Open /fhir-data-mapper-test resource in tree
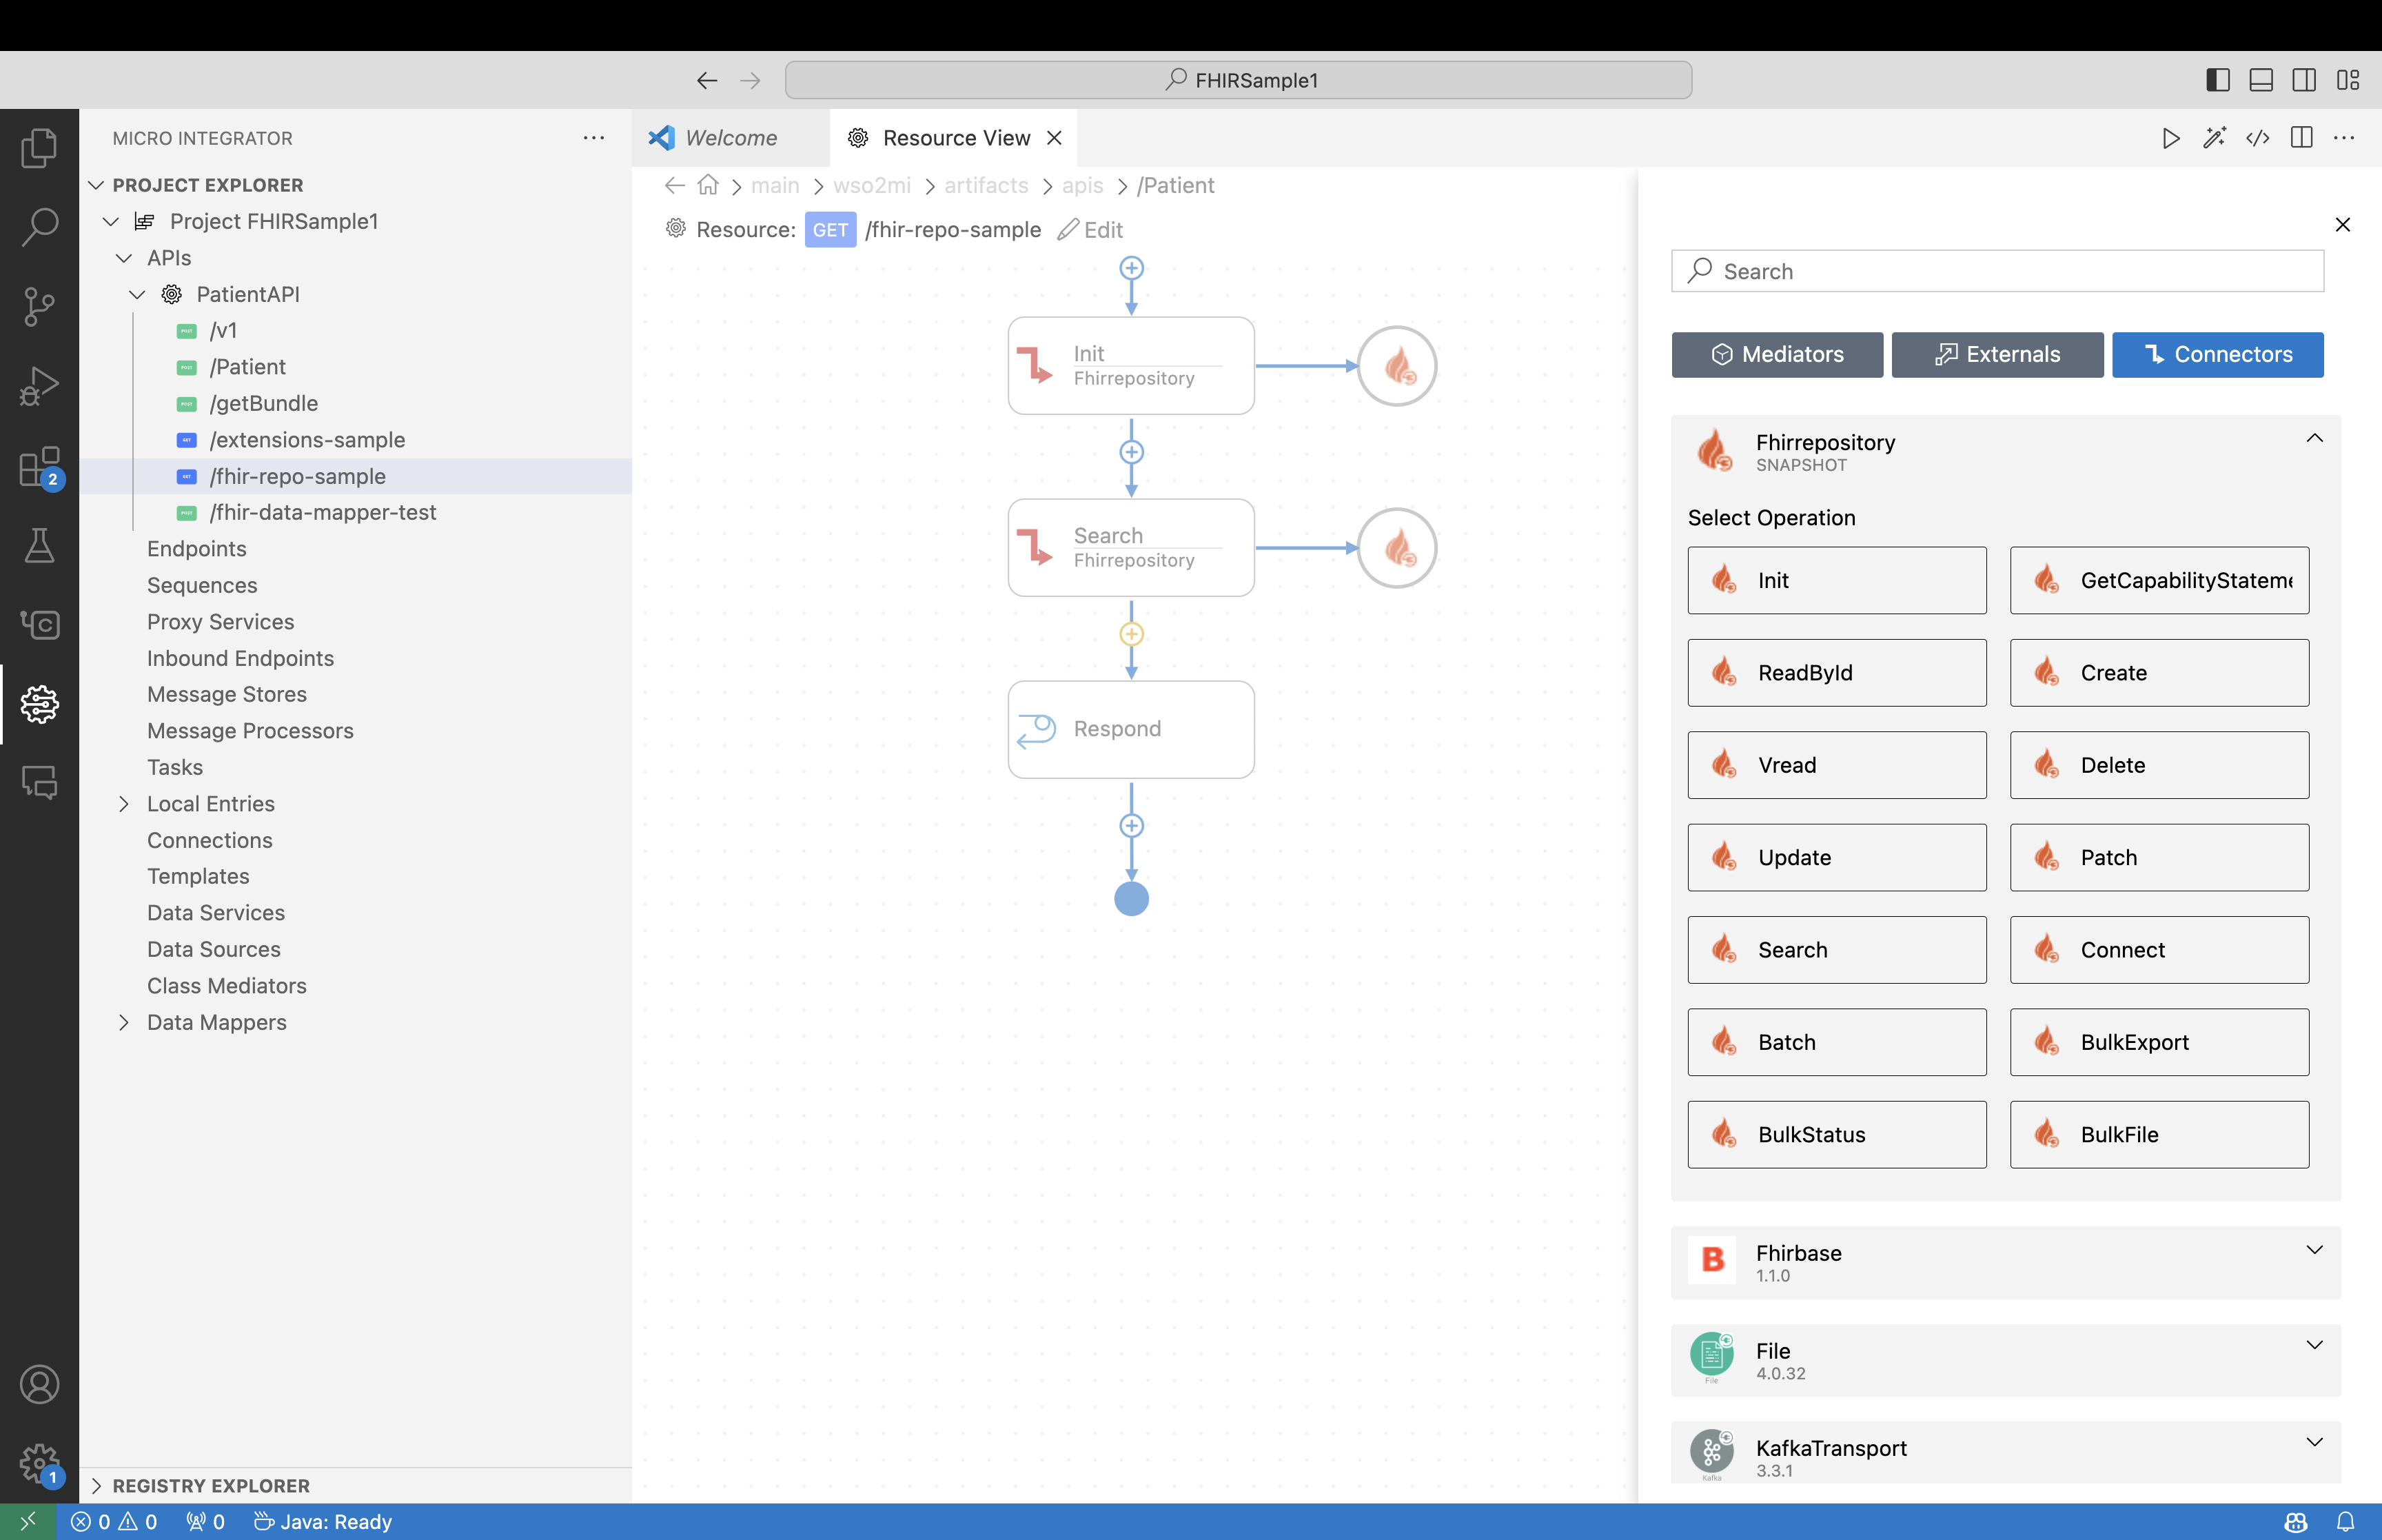 (323, 512)
